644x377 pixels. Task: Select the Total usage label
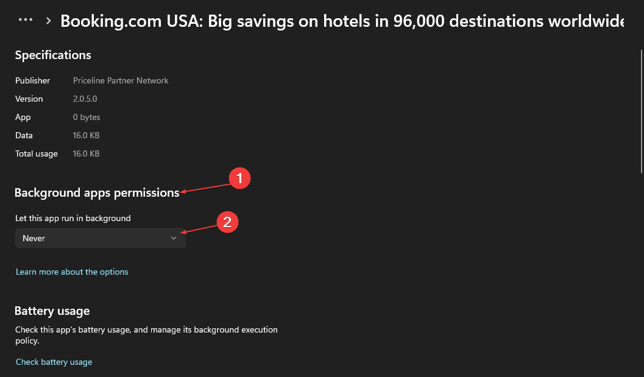click(x=37, y=153)
